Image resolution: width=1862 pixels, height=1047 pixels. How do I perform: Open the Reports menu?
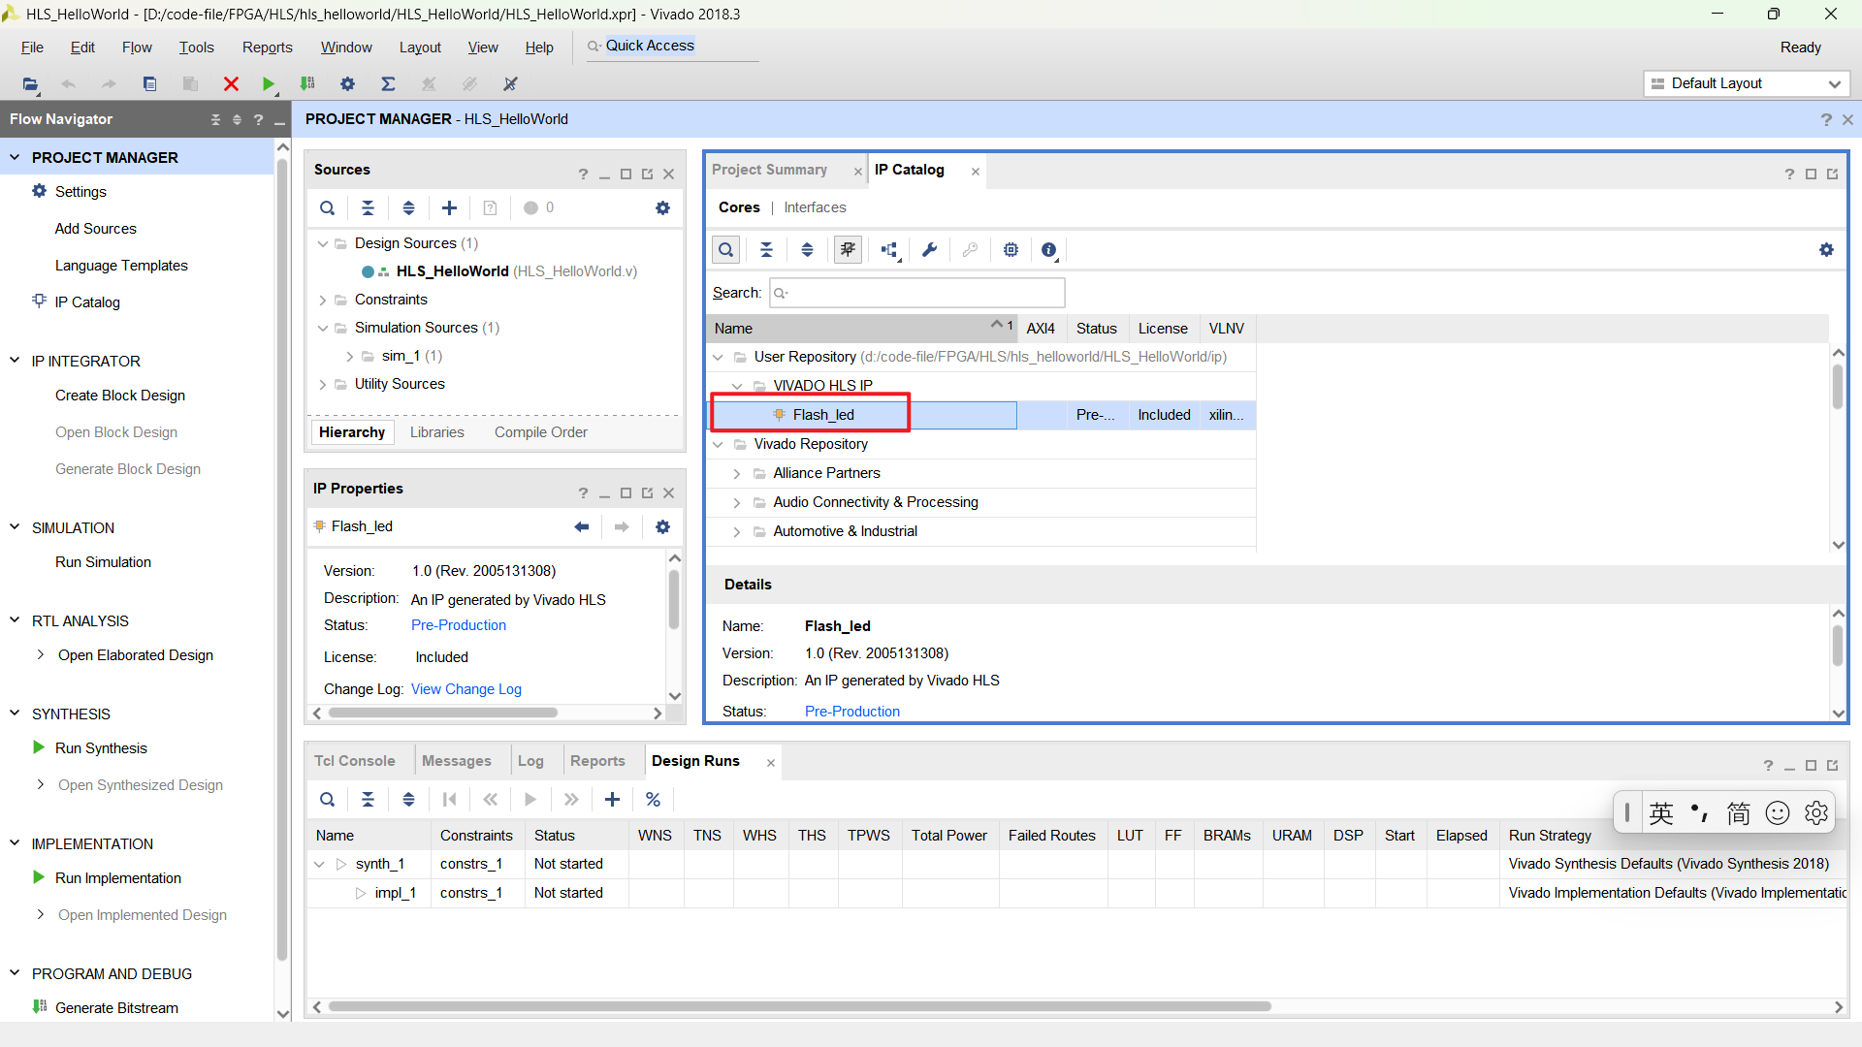267,48
